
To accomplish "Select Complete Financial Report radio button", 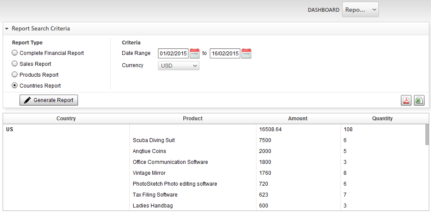I will 14,53.
